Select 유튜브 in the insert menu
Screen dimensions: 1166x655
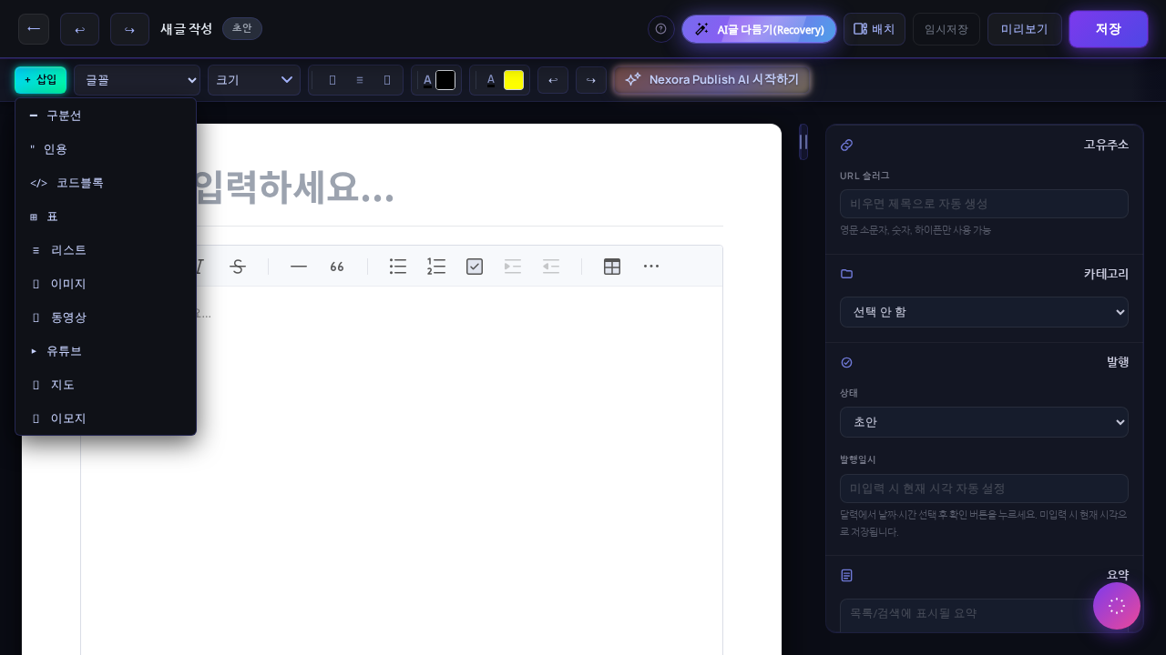[x=106, y=351]
